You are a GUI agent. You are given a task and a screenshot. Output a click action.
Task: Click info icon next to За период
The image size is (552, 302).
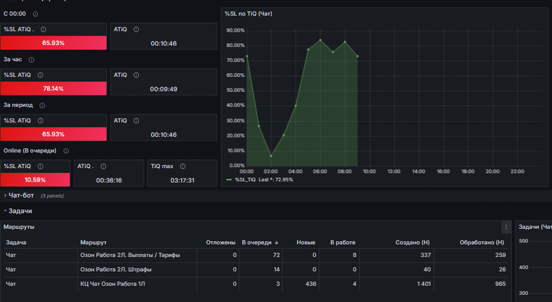42,106
